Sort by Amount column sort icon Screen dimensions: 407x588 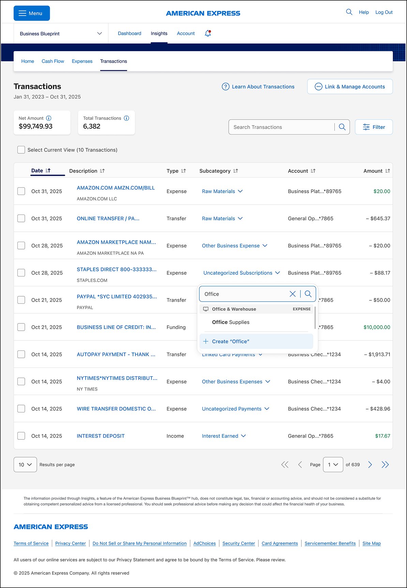tap(388, 171)
